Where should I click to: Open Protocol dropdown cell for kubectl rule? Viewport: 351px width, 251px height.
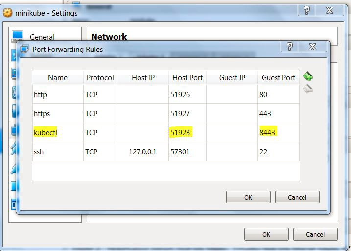[x=100, y=132]
